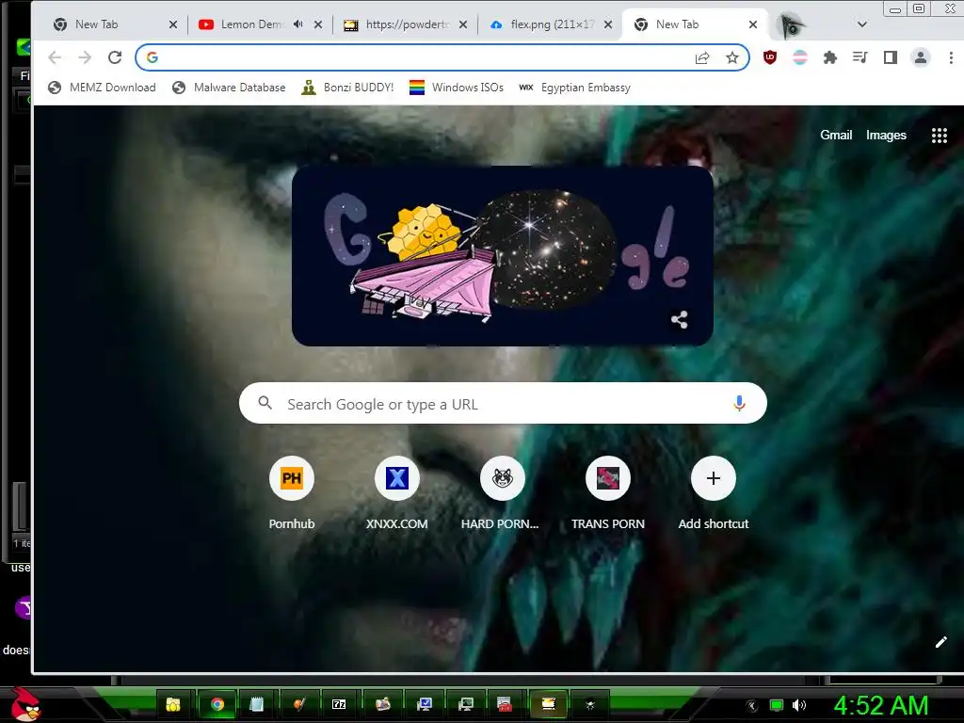Click the 4:52 AM clock

pos(881,705)
